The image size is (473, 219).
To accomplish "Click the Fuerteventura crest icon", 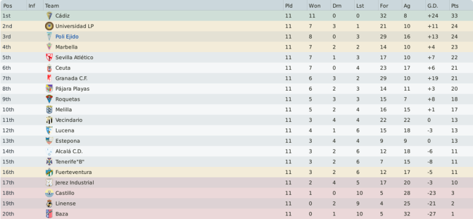I will 49,172.
